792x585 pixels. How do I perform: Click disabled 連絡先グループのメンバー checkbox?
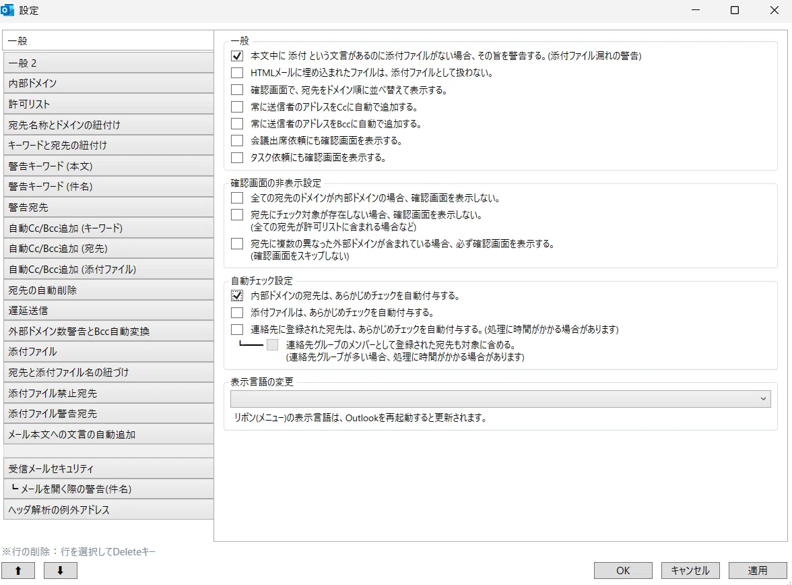click(x=272, y=345)
